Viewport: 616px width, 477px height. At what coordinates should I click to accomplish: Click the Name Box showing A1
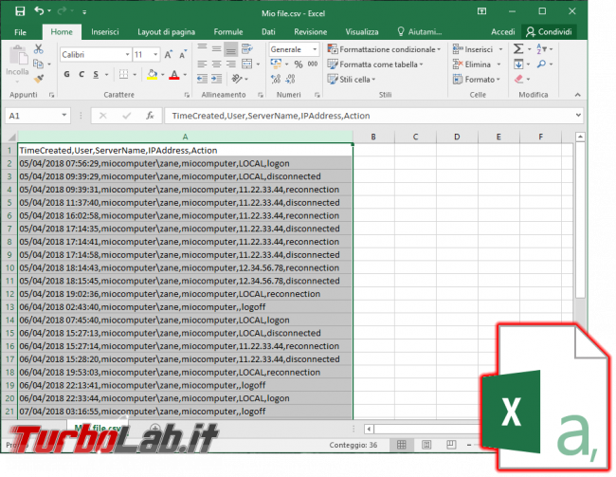pyautogui.click(x=38, y=116)
